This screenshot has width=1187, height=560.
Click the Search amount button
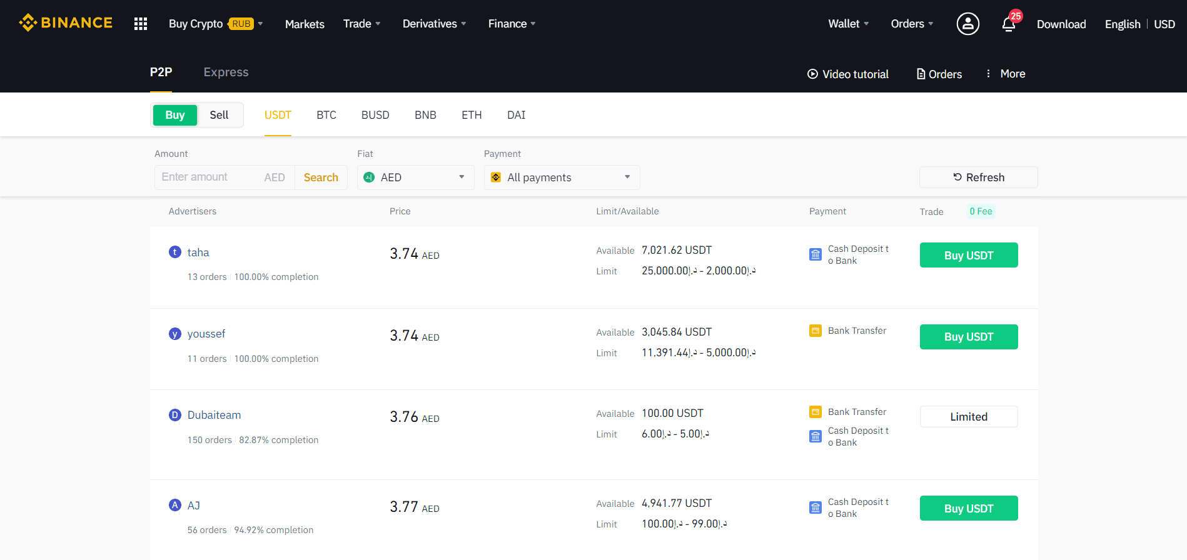(321, 177)
